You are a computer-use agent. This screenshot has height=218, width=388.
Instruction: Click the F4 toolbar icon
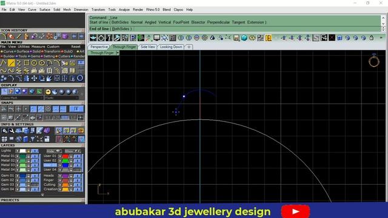[324, 38]
